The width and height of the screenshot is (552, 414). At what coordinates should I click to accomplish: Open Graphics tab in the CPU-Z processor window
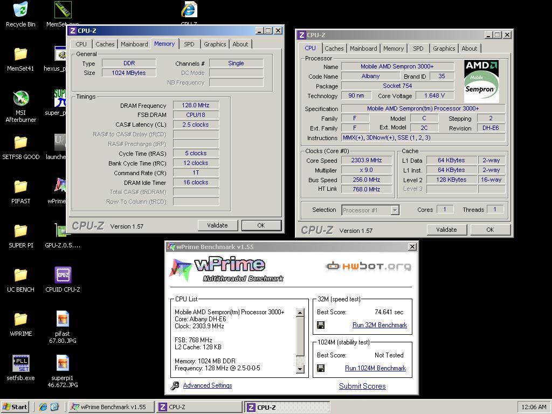444,49
